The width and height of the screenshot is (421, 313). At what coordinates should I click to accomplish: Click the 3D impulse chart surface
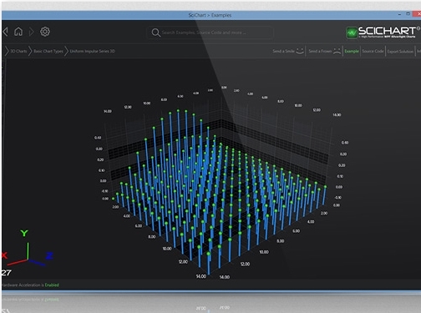coord(217,181)
